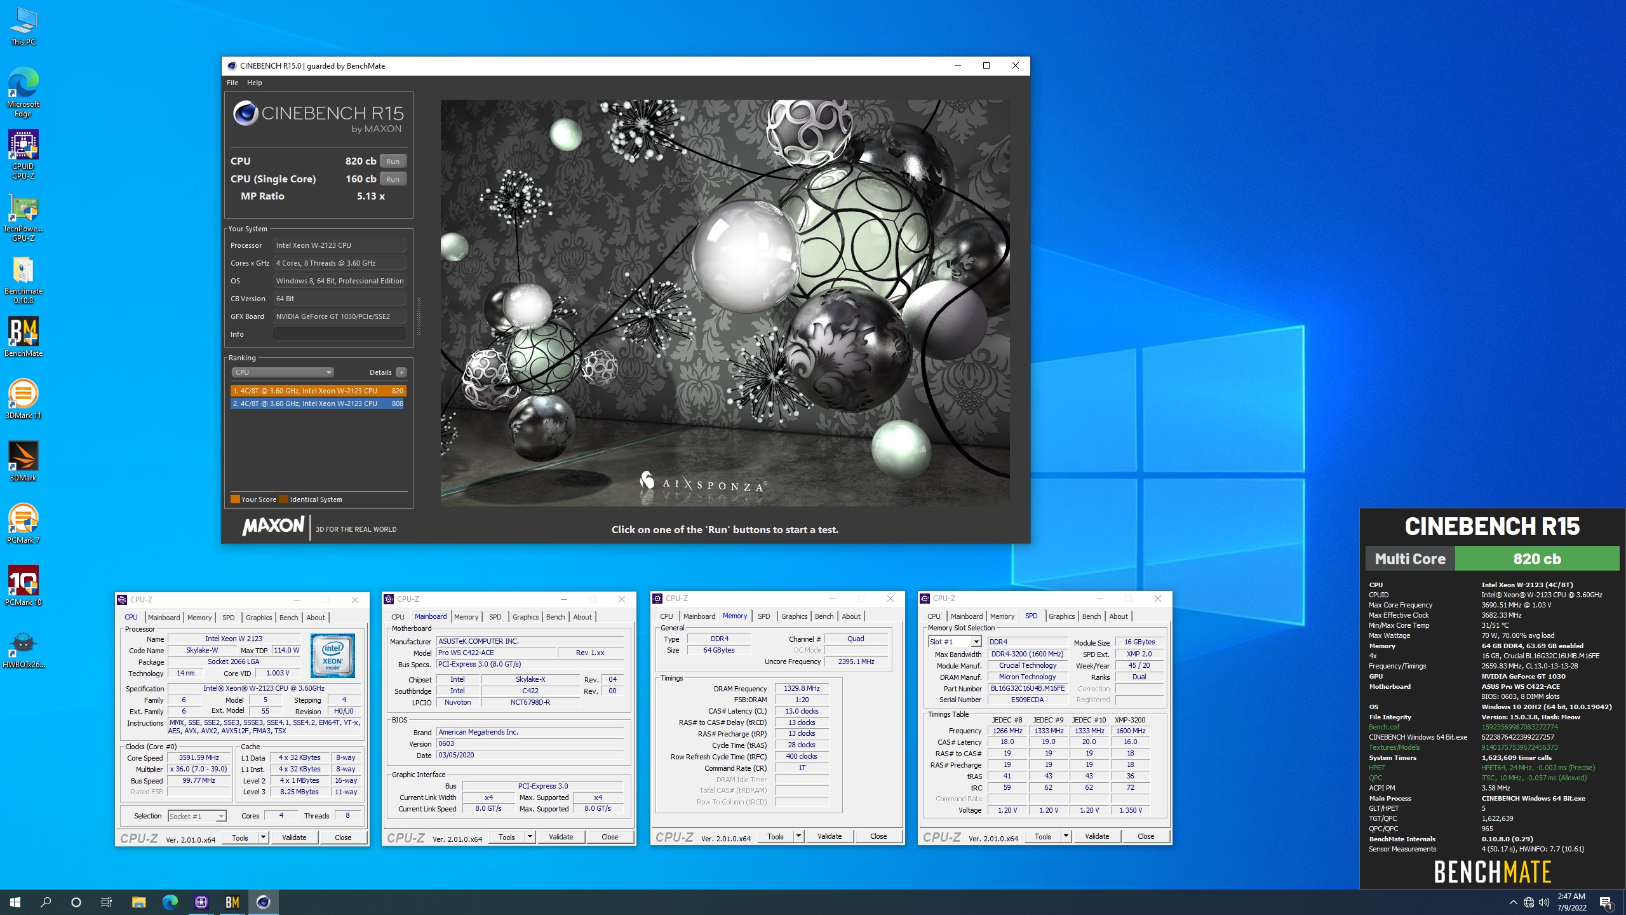1626x915 pixels.
Task: Open Cortana circle on taskbar
Action: 76,902
